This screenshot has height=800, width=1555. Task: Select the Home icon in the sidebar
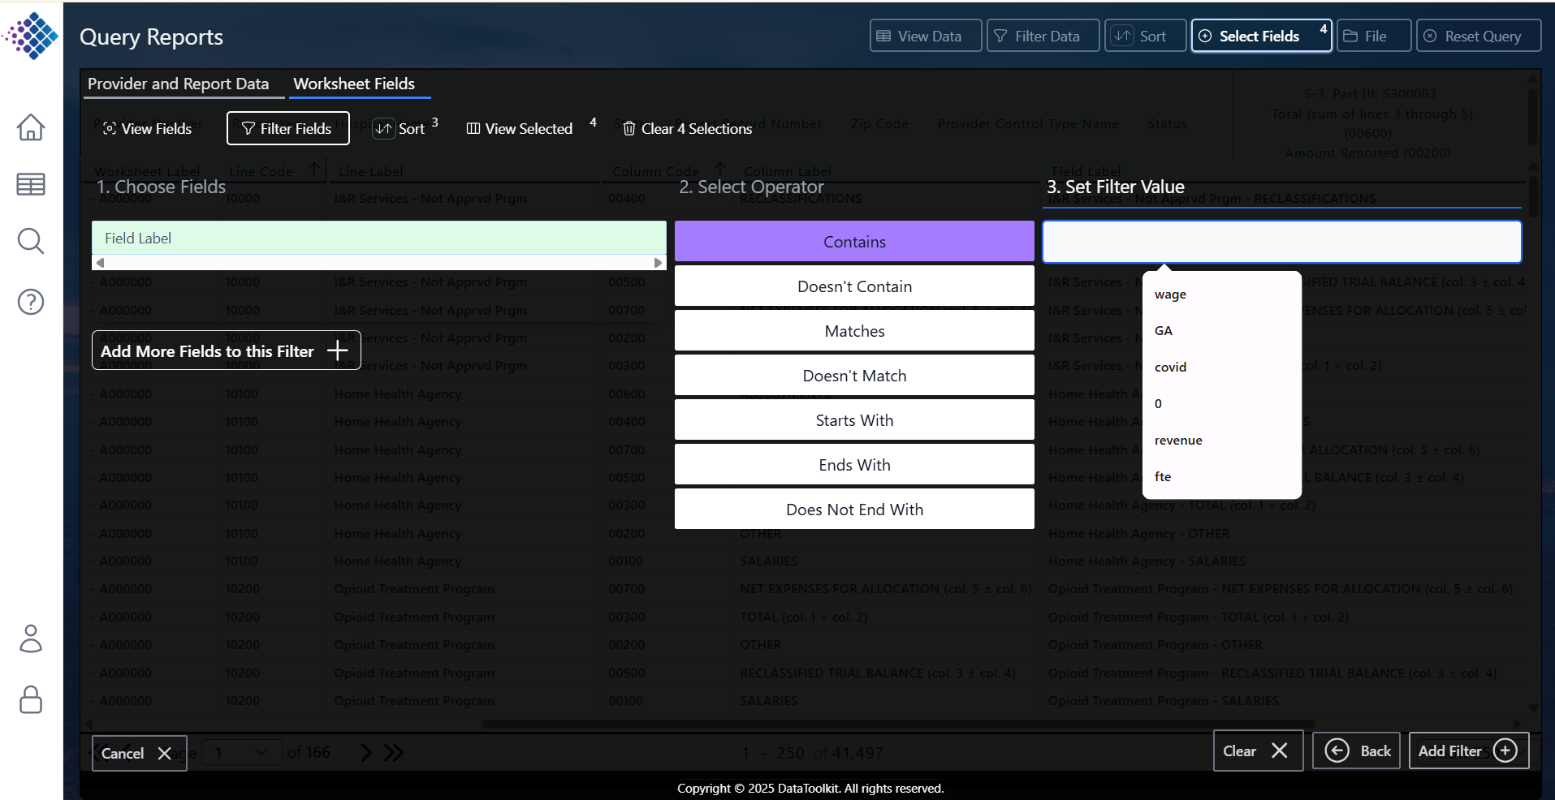[x=30, y=127]
